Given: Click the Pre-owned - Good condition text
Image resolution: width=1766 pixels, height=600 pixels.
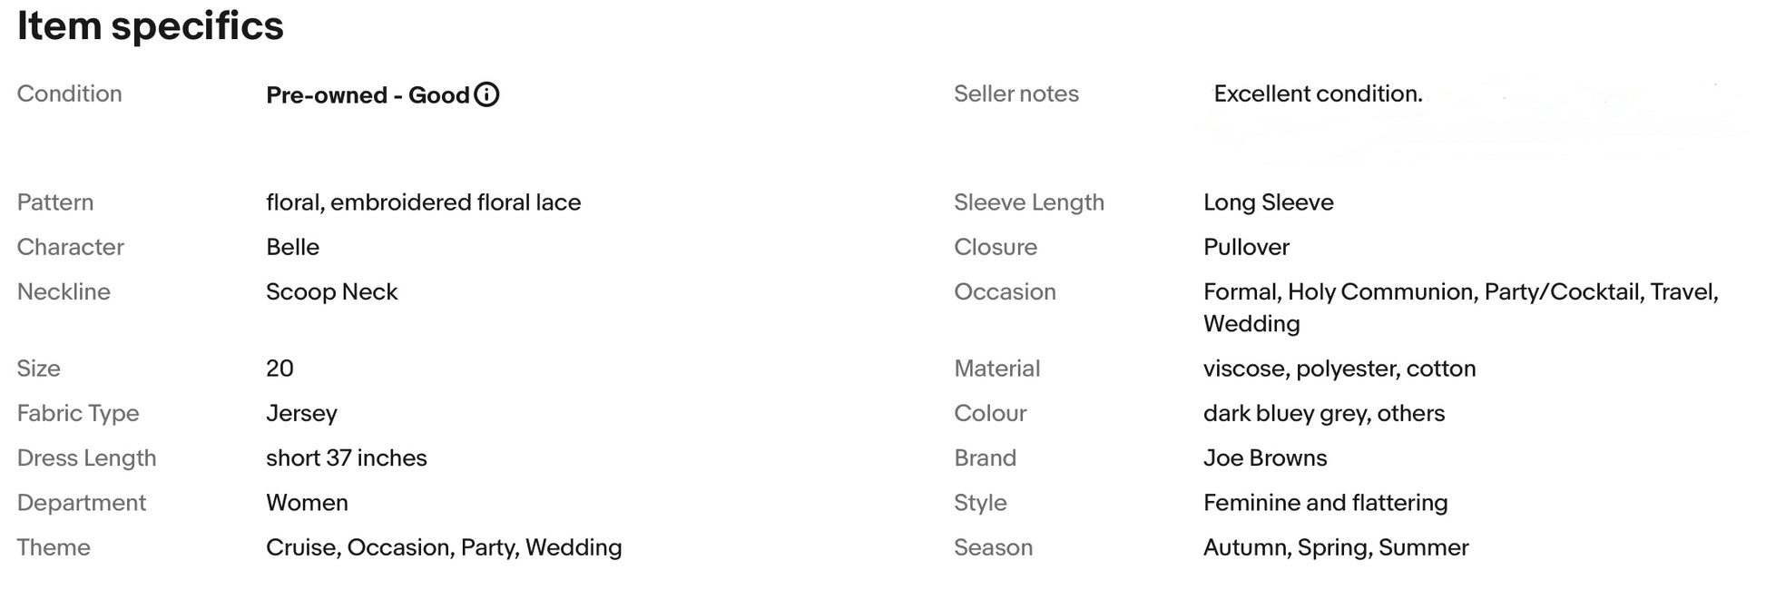Looking at the screenshot, I should coord(368,95).
